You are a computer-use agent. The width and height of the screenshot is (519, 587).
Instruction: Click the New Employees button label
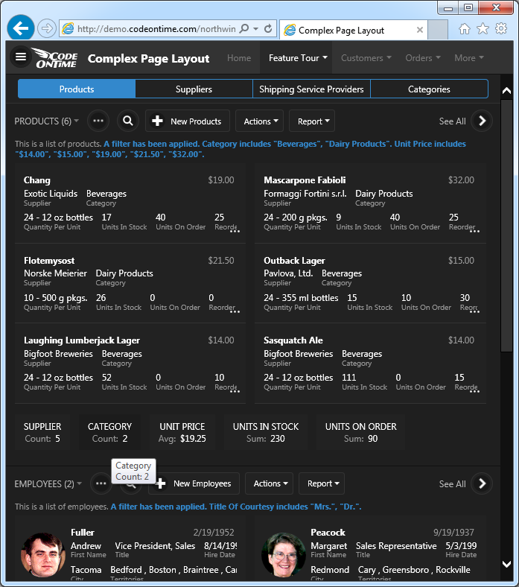click(x=202, y=483)
